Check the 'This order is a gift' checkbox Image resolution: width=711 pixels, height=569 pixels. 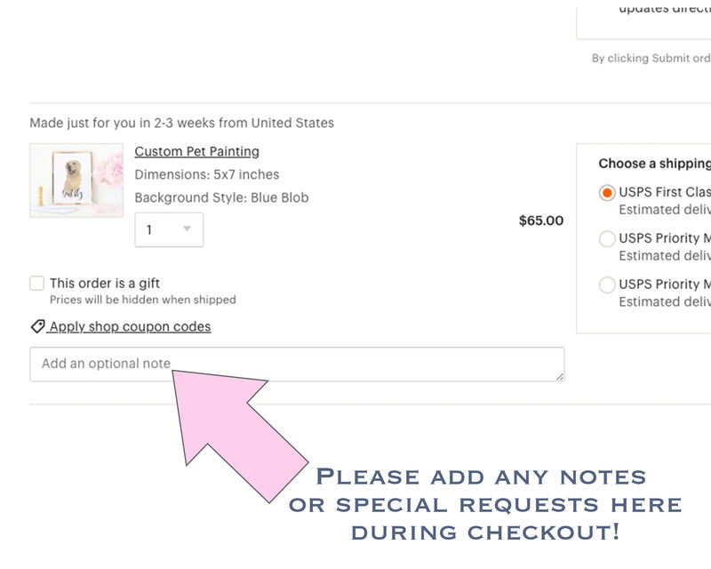click(x=37, y=284)
